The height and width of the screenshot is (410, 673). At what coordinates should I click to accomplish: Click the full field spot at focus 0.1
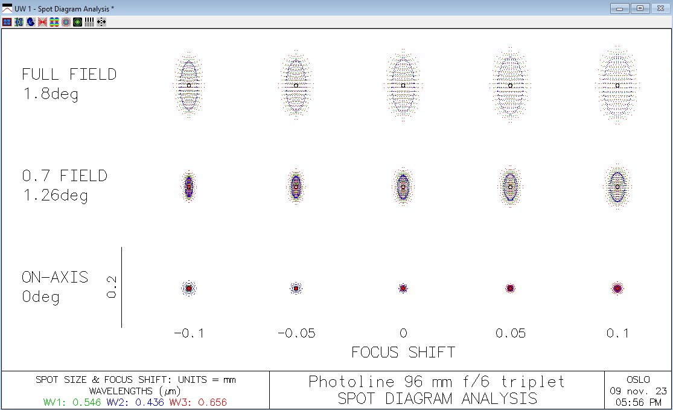point(617,85)
